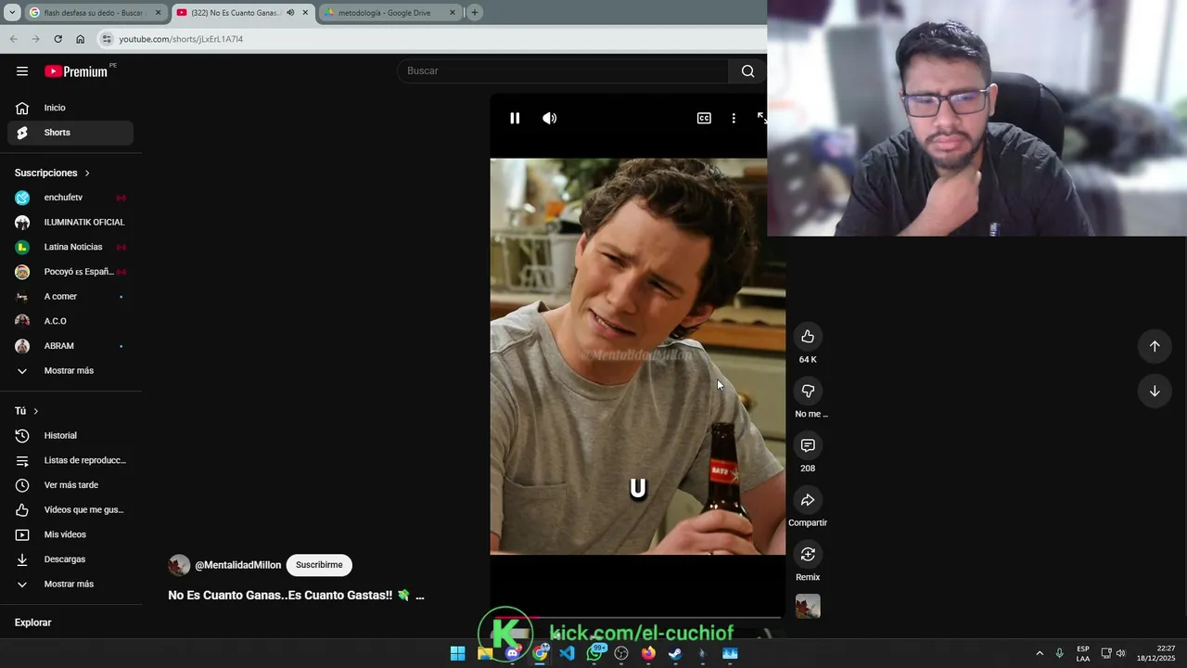
Task: Expand the Short title description ellipsis
Action: click(x=420, y=596)
